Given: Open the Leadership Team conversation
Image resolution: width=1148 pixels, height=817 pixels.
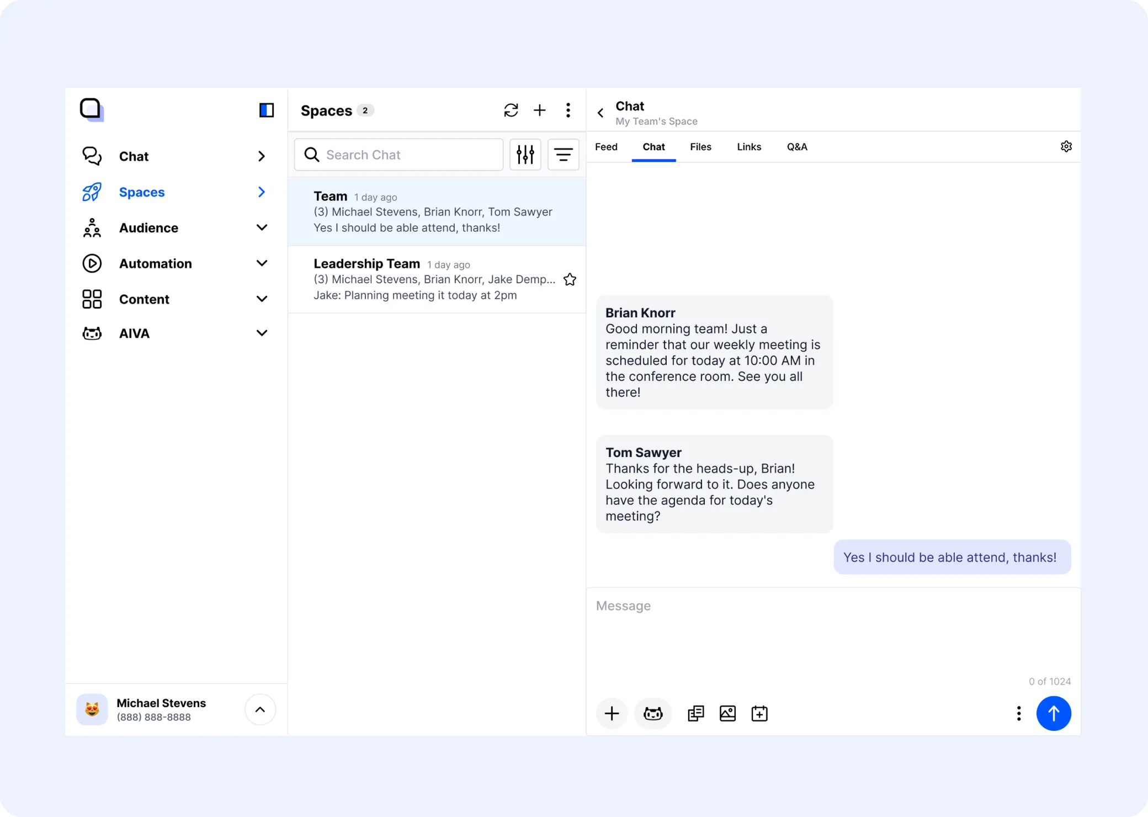Looking at the screenshot, I should click(437, 279).
